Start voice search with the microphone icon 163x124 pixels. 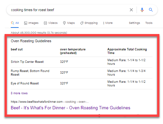pos(142,10)
